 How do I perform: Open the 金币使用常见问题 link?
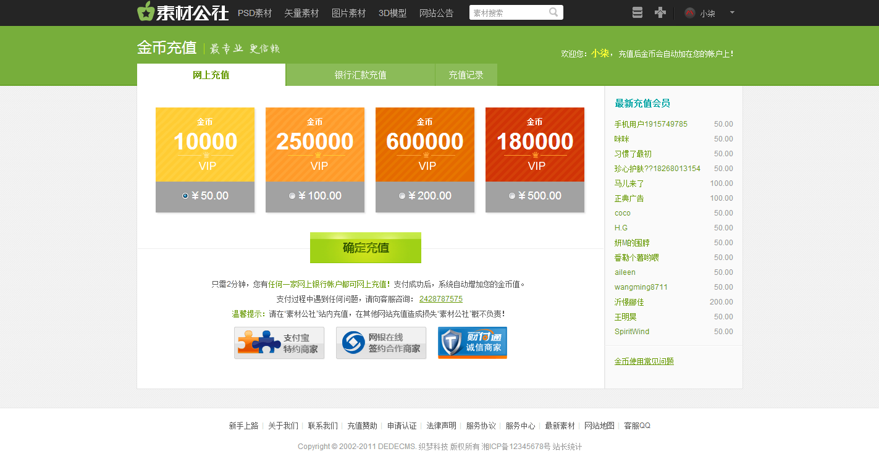pos(644,361)
